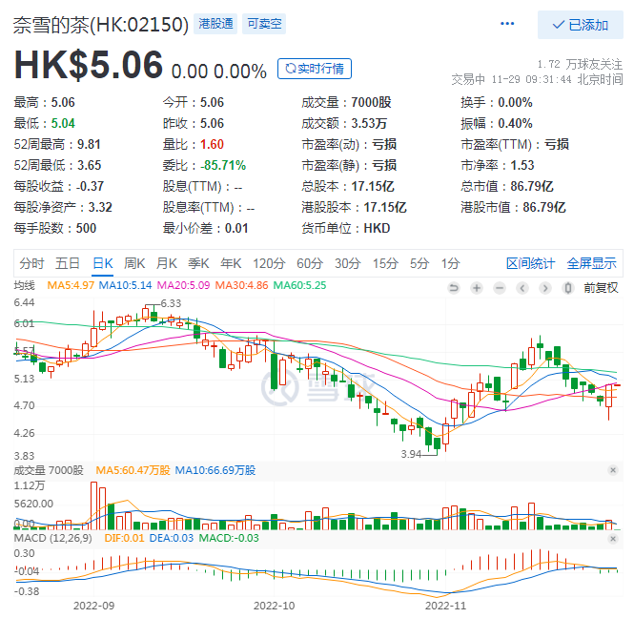
Task: Click the MACD (12,26,9) indicator label
Action: coord(53,538)
